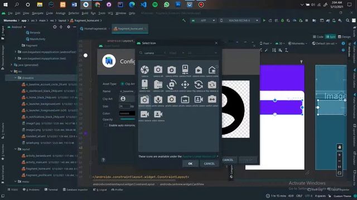Enable auto mirroring checkbox
Image resolution: width=357 pixels, height=200 pixels.
click(105, 125)
